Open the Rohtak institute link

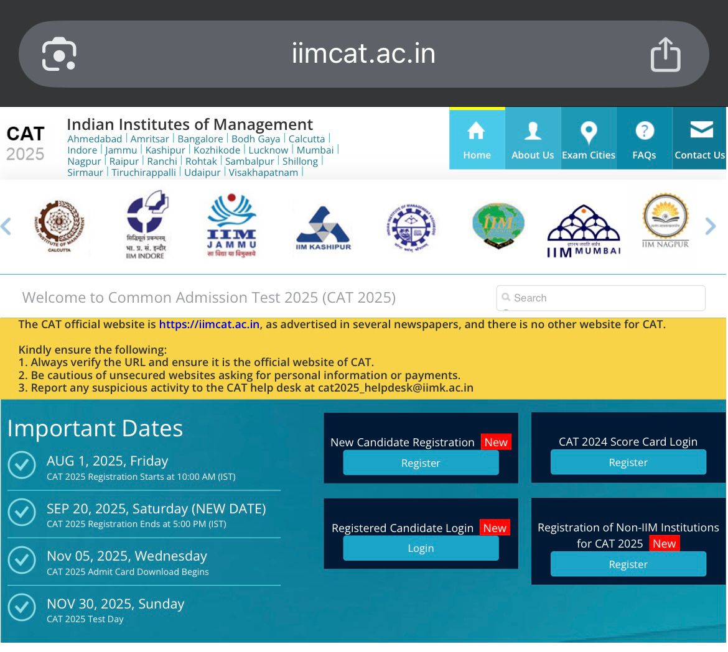[x=201, y=161]
